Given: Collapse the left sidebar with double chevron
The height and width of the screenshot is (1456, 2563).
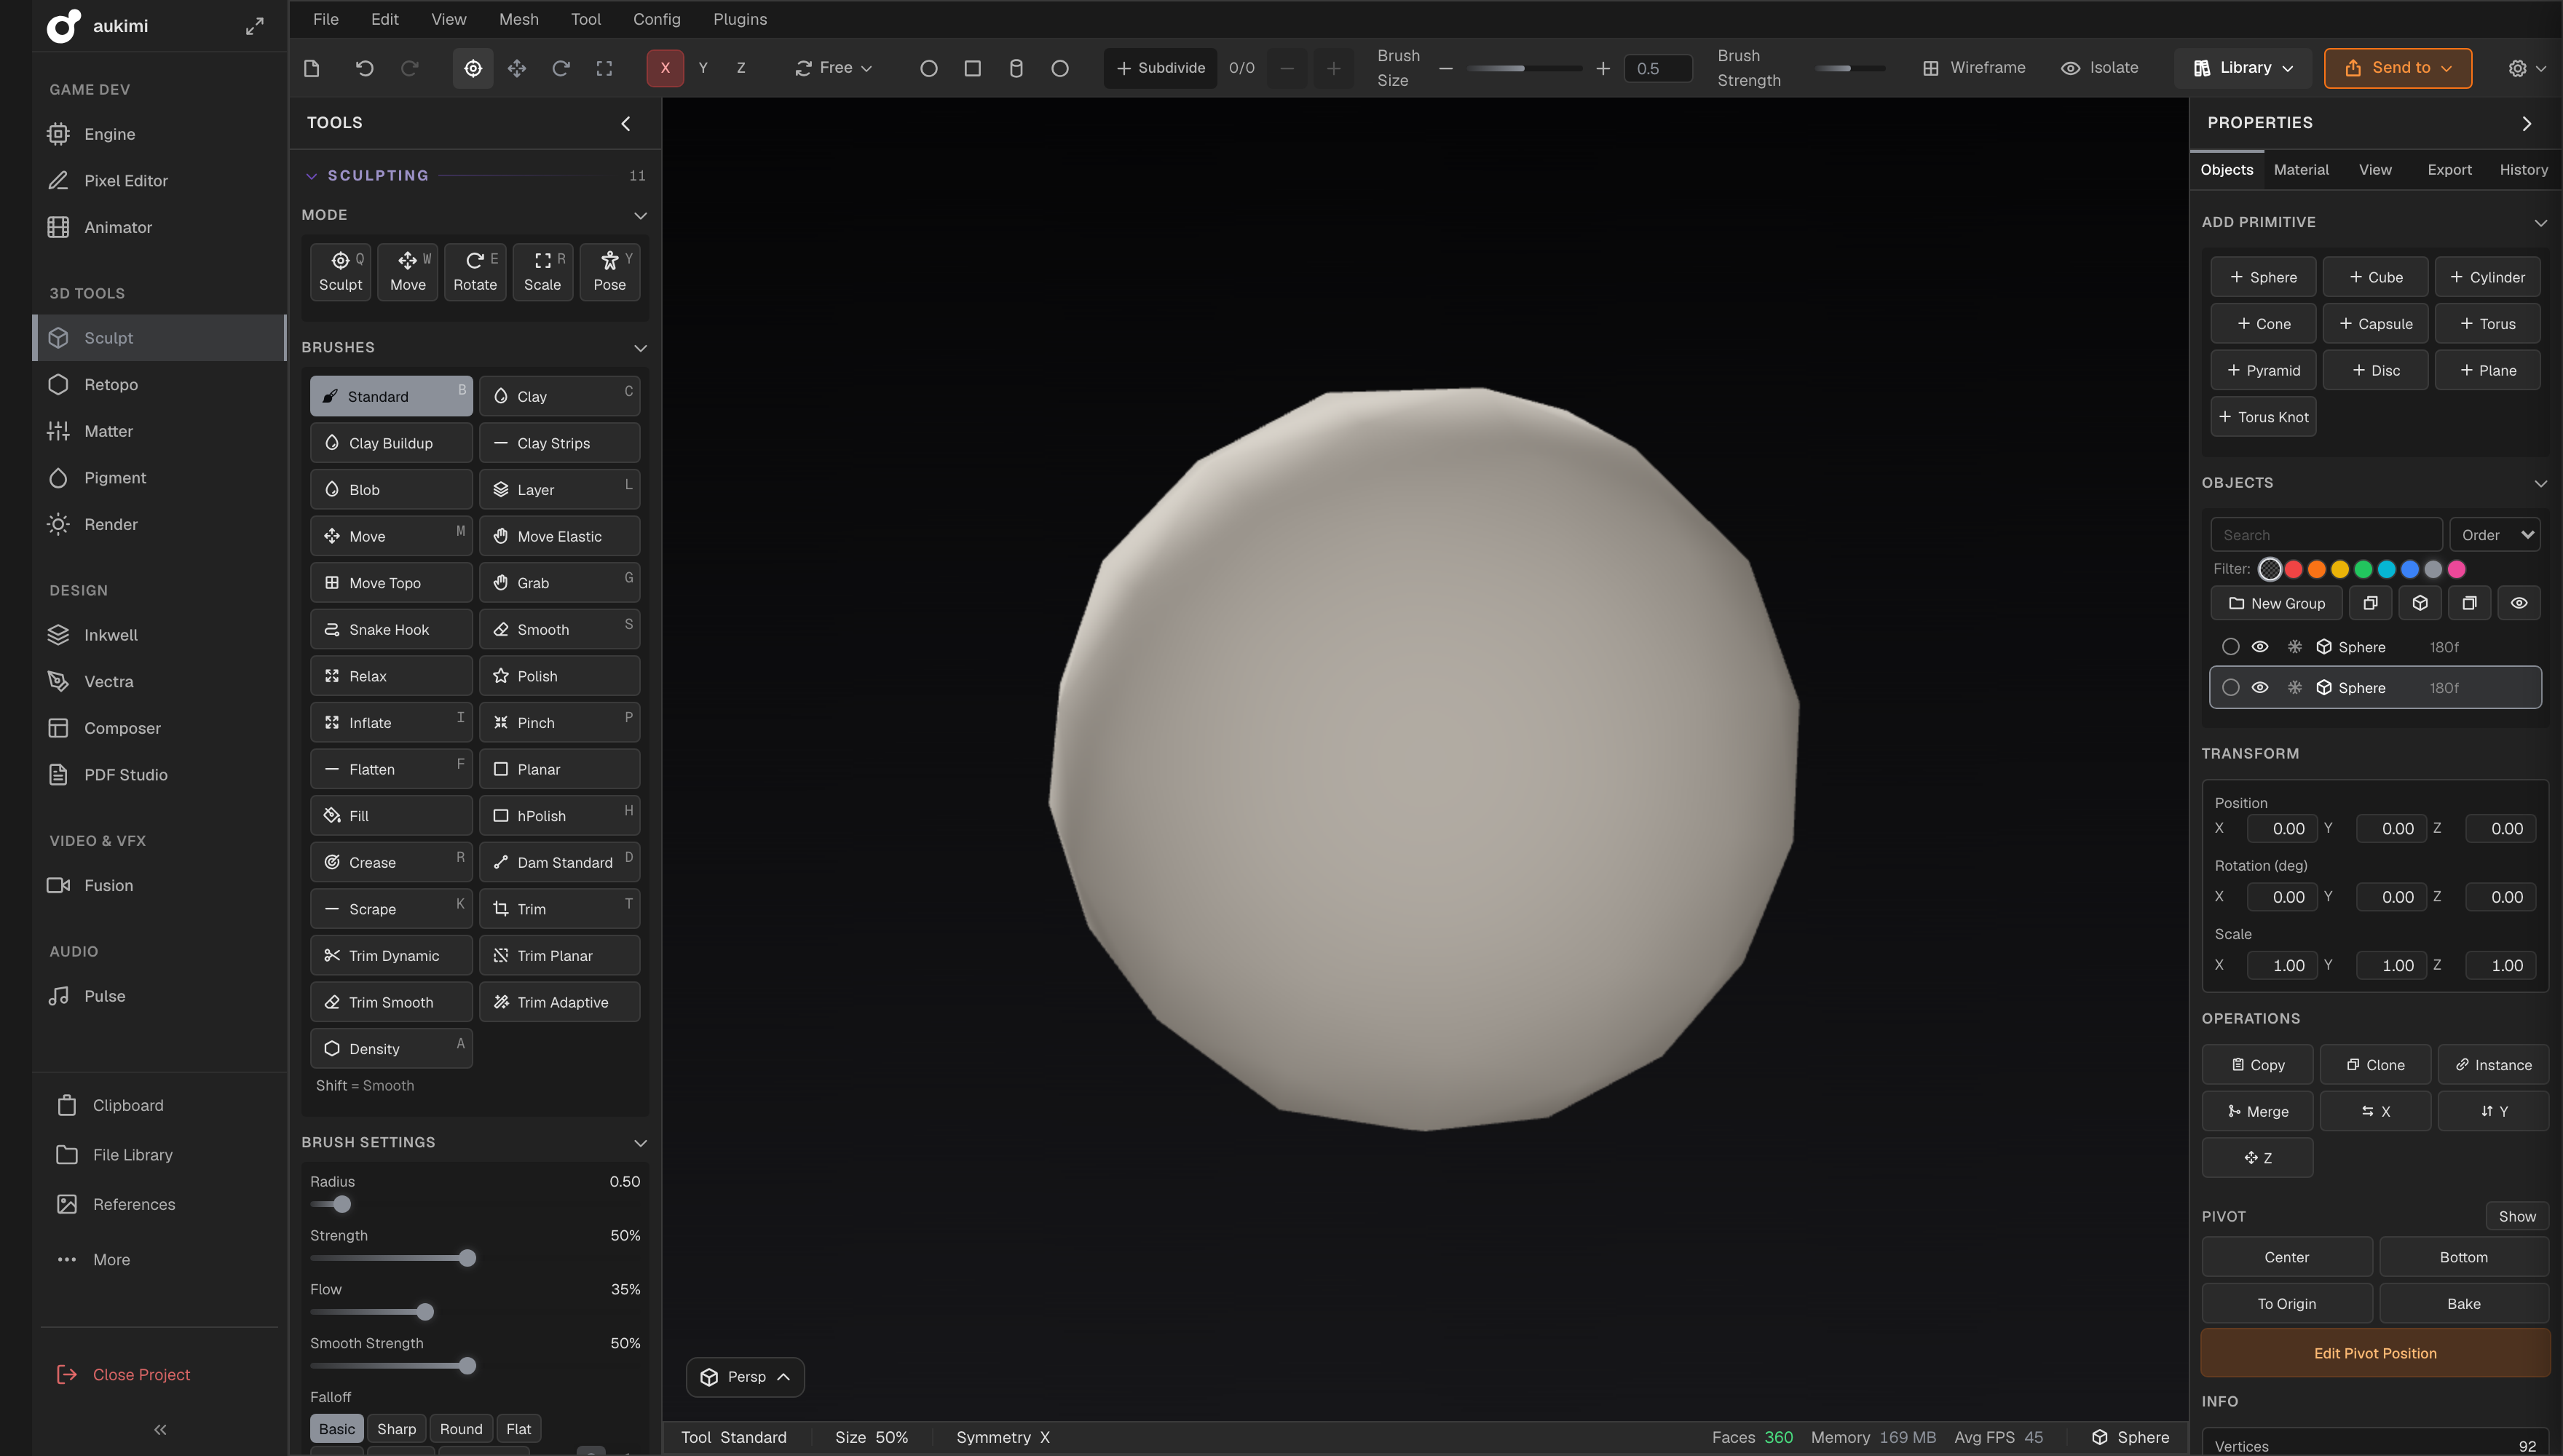Looking at the screenshot, I should click(160, 1430).
